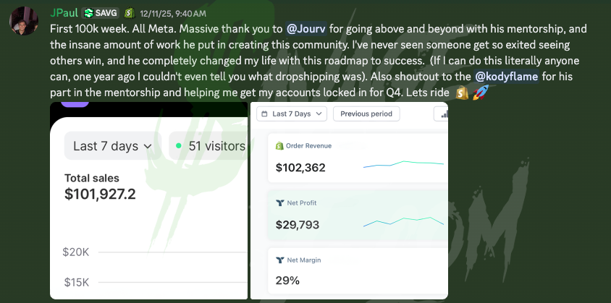The height and width of the screenshot is (303, 611).
Task: Click the bar chart icon at top right
Action: tap(440, 114)
